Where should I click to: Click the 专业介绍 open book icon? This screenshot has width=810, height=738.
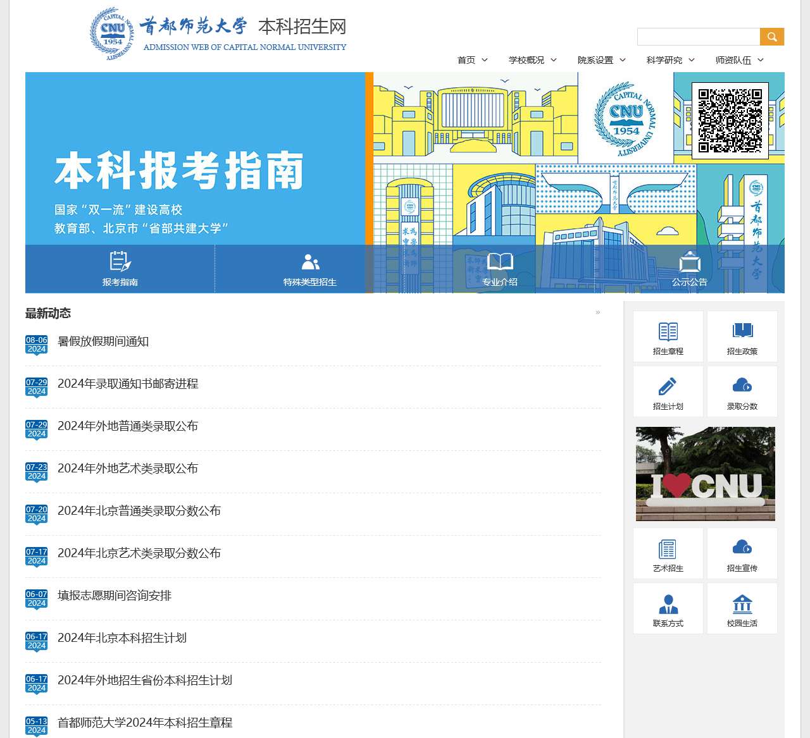[500, 261]
